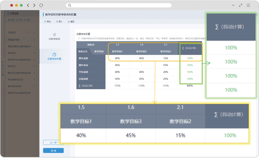Open the hamburger menu in the title bar
The width and height of the screenshot is (259, 158).
tap(248, 6)
